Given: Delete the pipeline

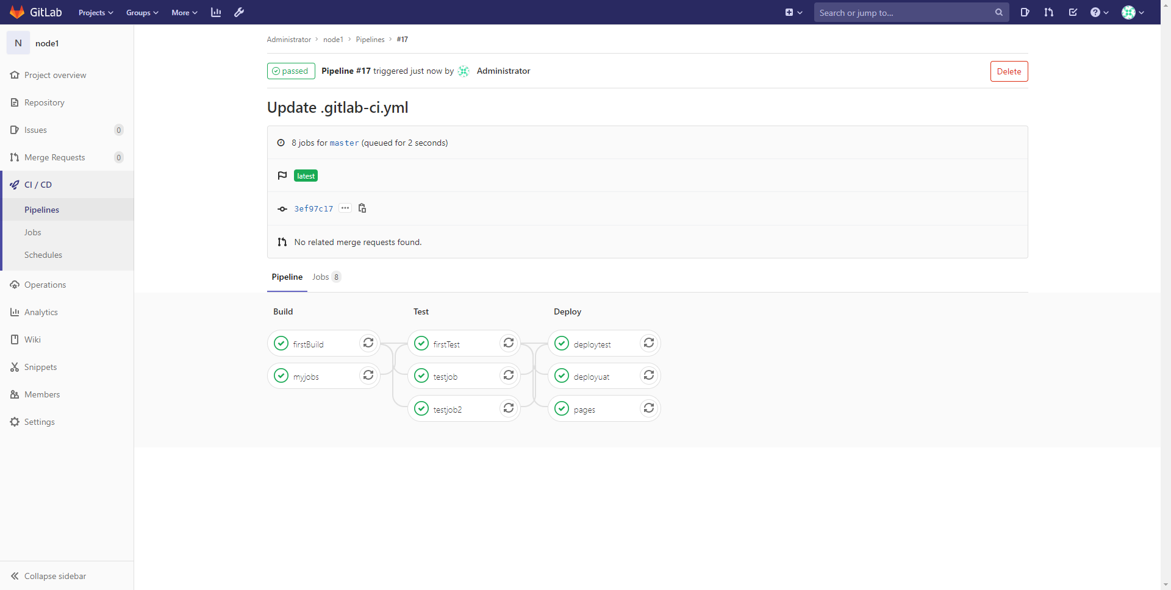Looking at the screenshot, I should pos(1009,71).
